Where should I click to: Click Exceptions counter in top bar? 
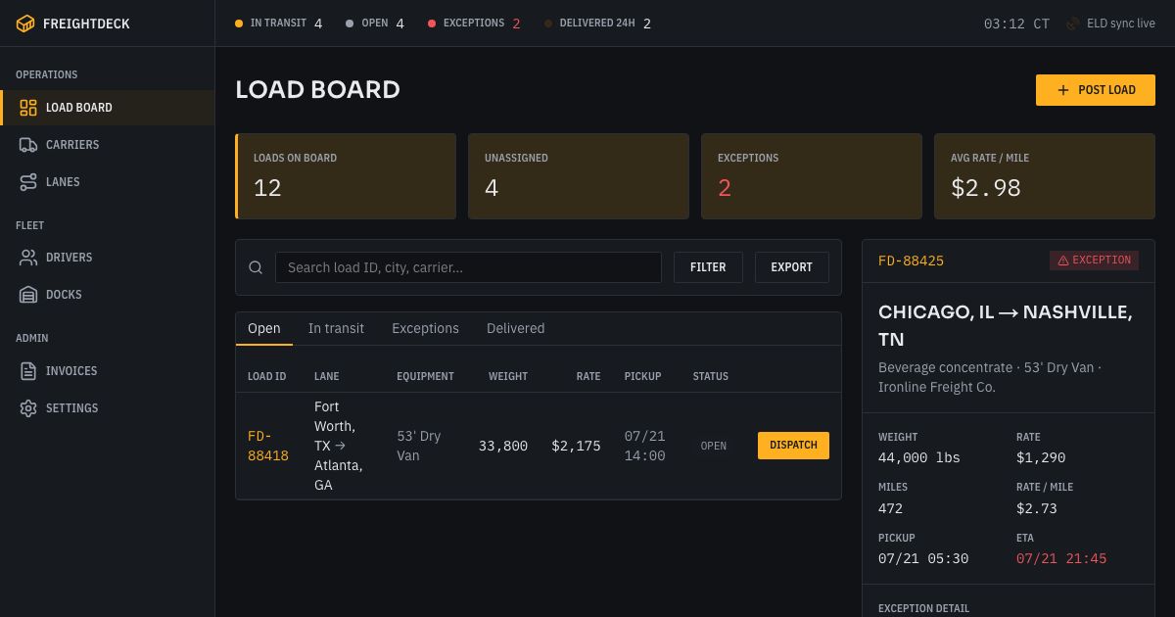(474, 24)
